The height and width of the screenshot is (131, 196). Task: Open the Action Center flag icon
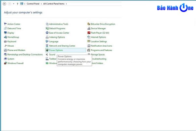pyautogui.click(x=5, y=24)
